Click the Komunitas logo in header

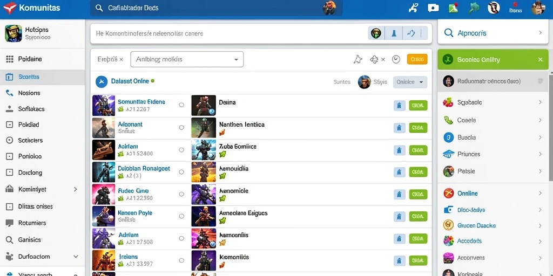(31, 8)
